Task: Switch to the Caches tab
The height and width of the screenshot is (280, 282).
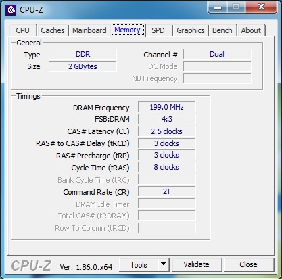Action: coord(53,30)
